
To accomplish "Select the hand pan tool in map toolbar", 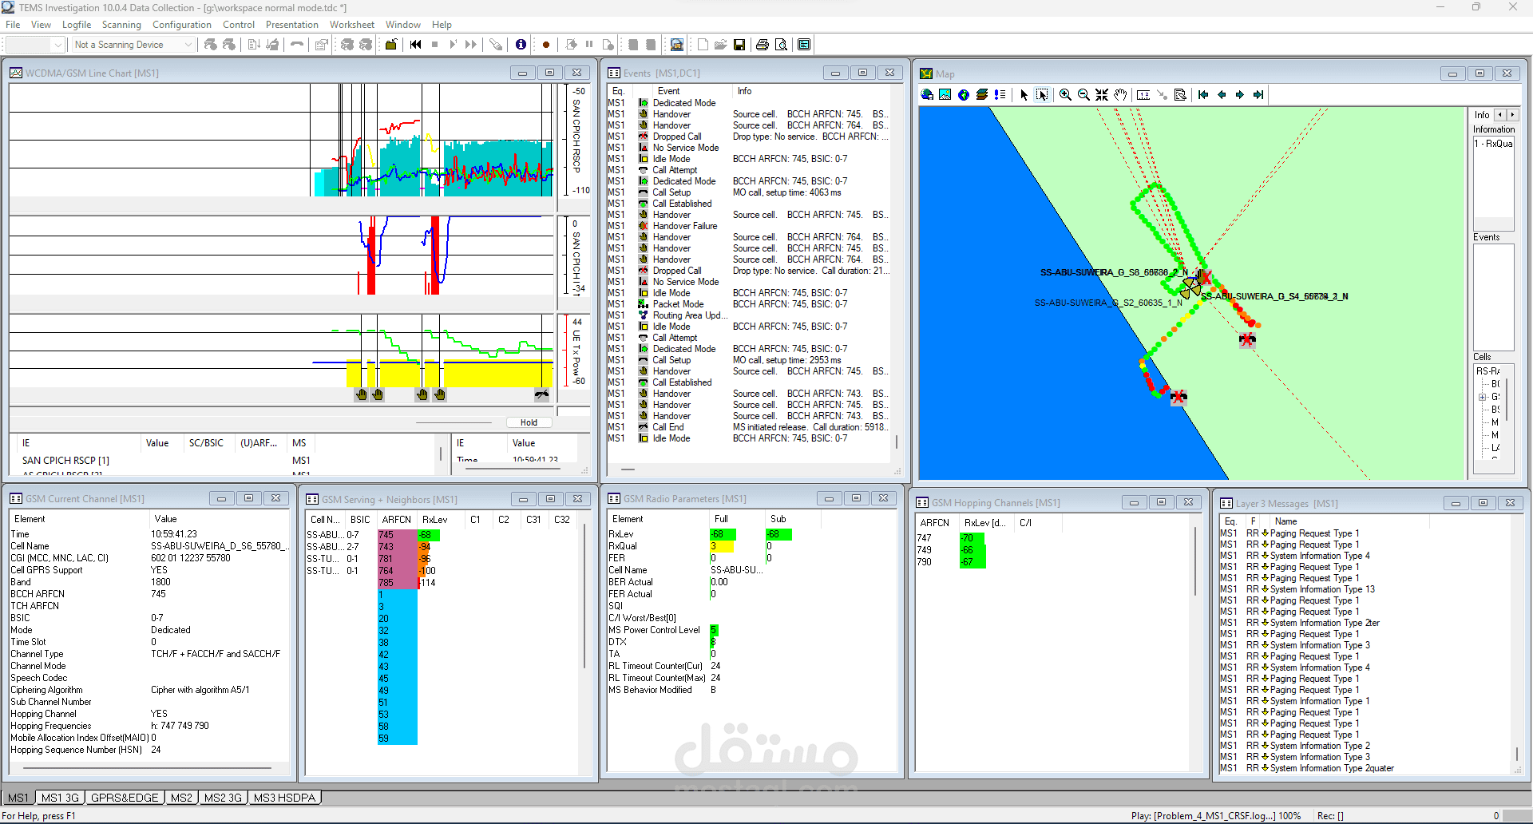I will click(x=1120, y=95).
